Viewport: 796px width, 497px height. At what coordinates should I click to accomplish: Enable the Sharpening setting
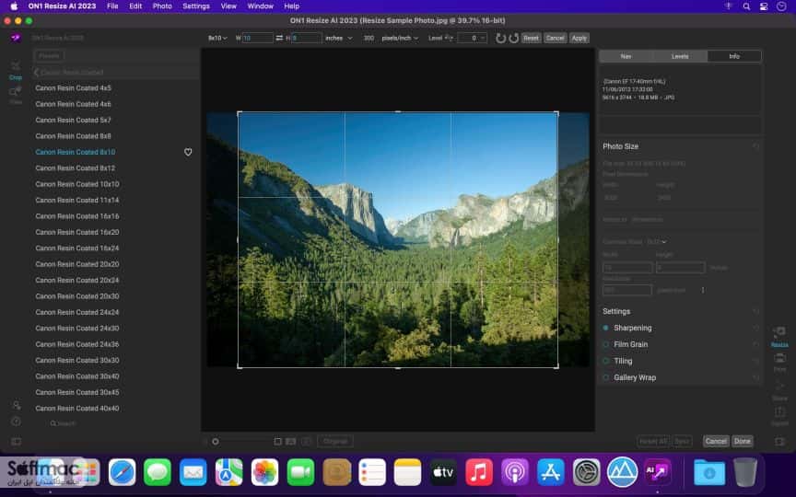click(605, 329)
